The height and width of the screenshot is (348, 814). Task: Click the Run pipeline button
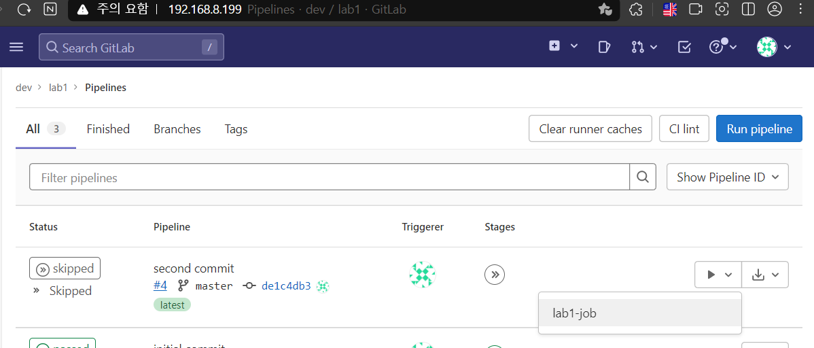[x=760, y=129]
